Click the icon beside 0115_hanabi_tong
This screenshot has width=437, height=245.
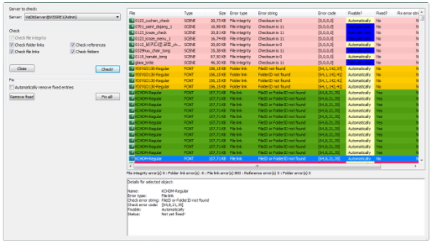(132, 57)
